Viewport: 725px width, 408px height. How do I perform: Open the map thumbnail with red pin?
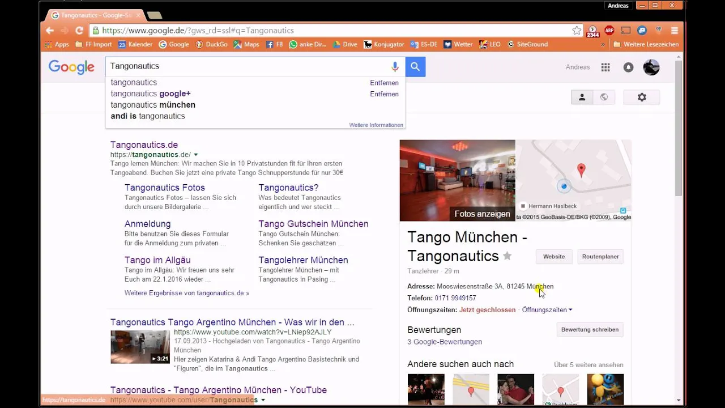point(573,180)
